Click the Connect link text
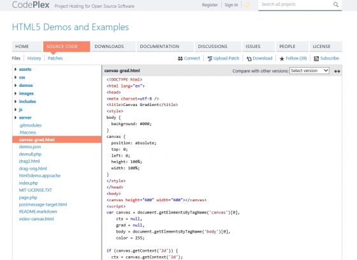357x260 pixels. tap(192, 58)
